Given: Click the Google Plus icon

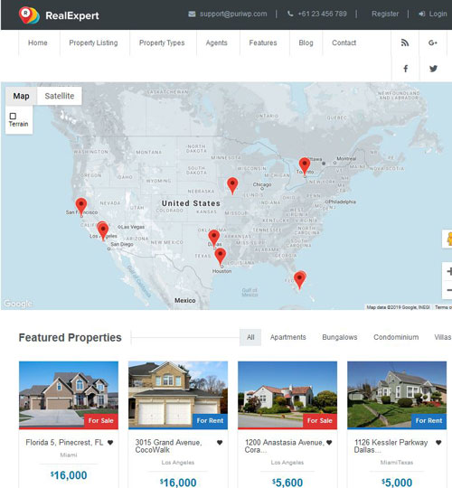Looking at the screenshot, I should tap(433, 43).
